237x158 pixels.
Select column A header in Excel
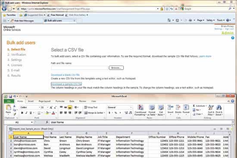click(x=28, y=133)
